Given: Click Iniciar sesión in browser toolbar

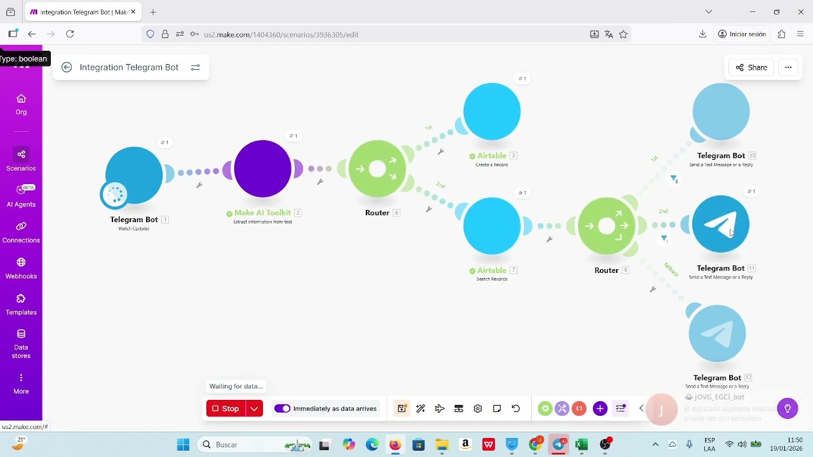Looking at the screenshot, I should (x=742, y=34).
